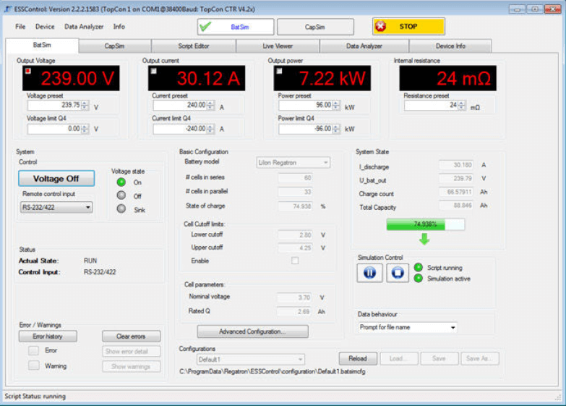Open the Data Analyzer menu
The height and width of the screenshot is (406, 566).
84,27
